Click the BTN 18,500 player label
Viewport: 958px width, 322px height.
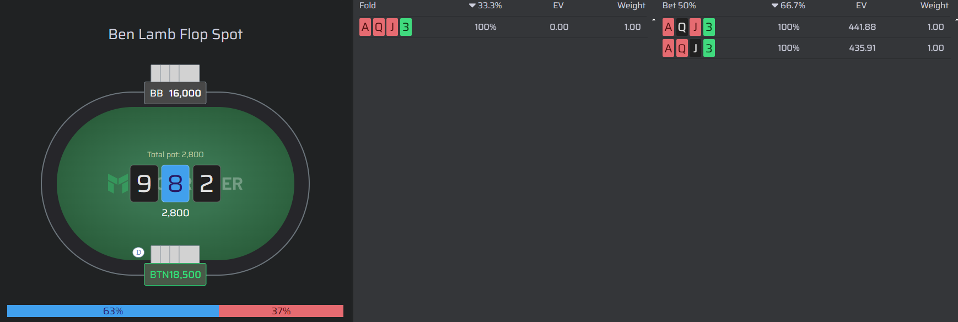pyautogui.click(x=175, y=275)
